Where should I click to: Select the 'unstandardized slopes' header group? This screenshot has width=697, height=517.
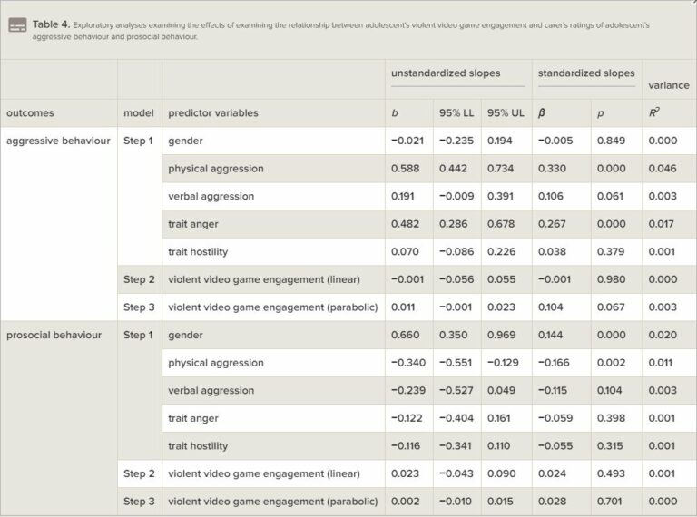[445, 73]
